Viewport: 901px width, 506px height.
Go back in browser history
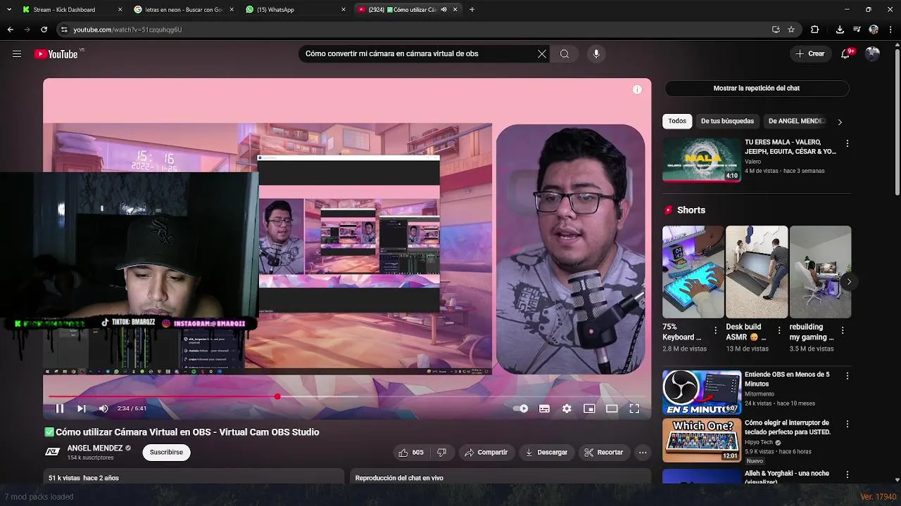coord(10,30)
